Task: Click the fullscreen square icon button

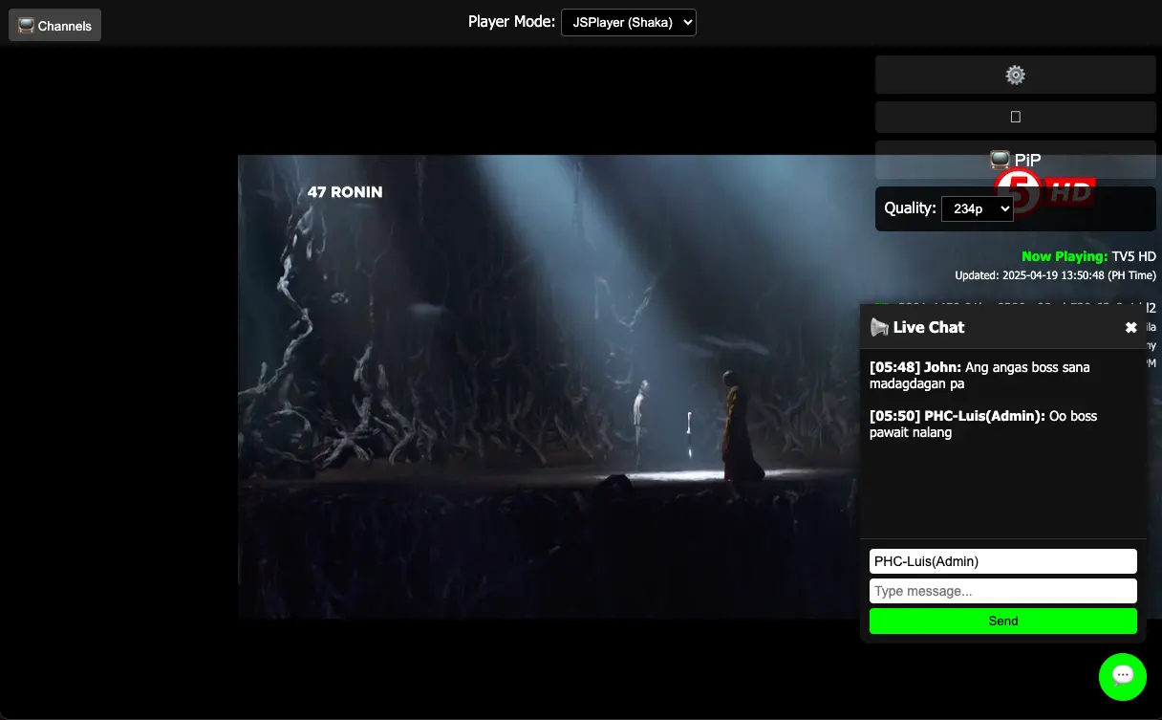Action: pos(1015,117)
